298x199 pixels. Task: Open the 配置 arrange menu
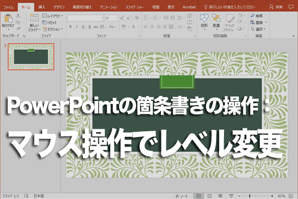tap(216, 21)
